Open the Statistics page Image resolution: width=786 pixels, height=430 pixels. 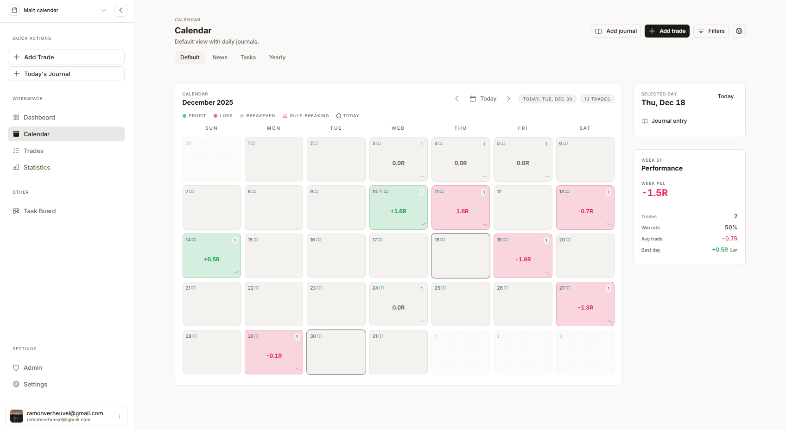37,167
